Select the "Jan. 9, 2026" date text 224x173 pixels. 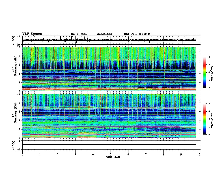coord(79,34)
